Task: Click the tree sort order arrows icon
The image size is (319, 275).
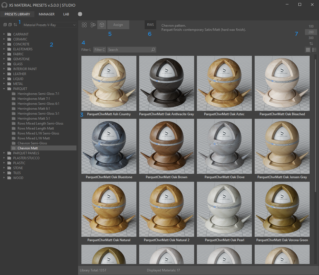Action: (x=15, y=24)
